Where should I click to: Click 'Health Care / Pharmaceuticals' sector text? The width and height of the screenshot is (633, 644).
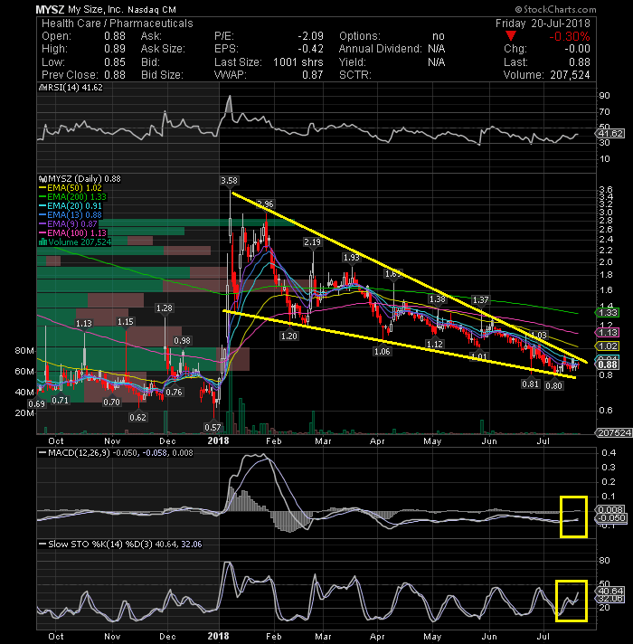[117, 24]
